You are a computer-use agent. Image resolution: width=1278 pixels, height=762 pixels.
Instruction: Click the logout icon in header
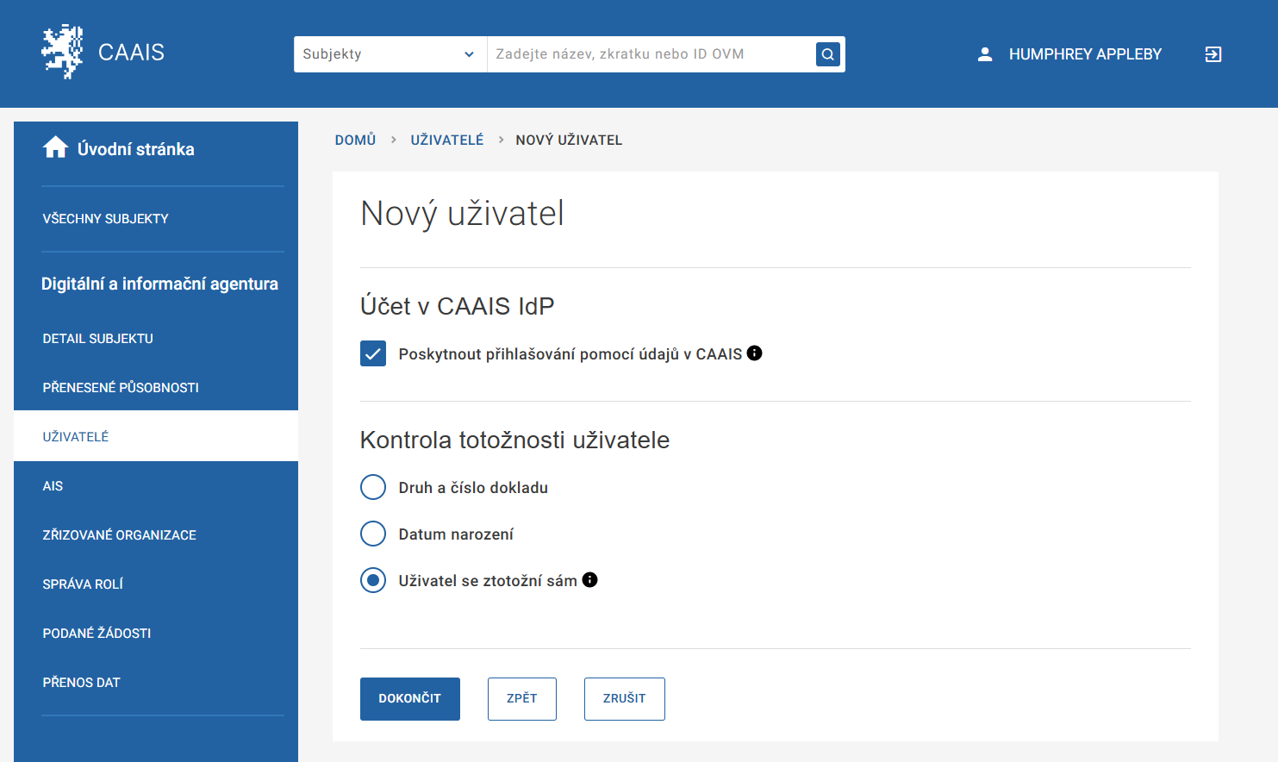tap(1213, 54)
